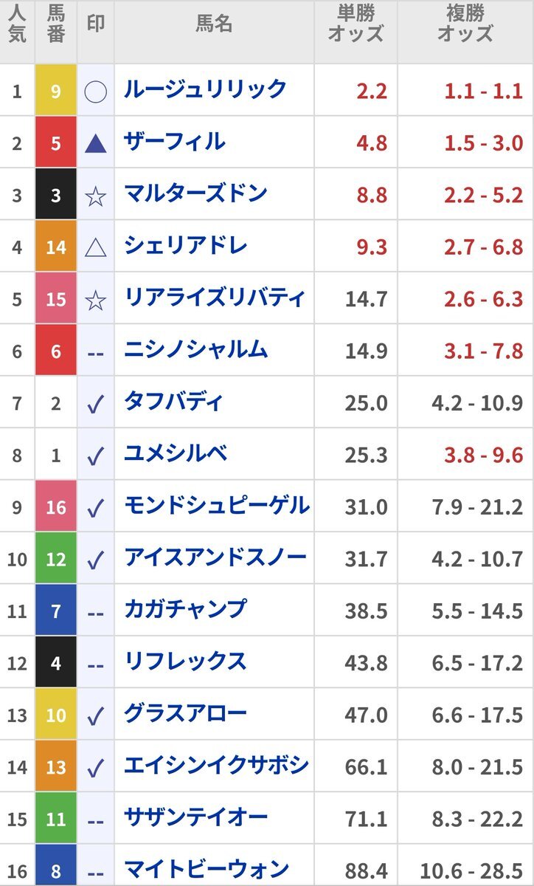Click the check mark for モンドシュピーゲル
534x886 pixels.
point(96,508)
